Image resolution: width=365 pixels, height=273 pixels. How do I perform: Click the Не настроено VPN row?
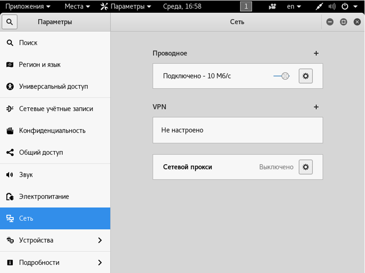[238, 130]
